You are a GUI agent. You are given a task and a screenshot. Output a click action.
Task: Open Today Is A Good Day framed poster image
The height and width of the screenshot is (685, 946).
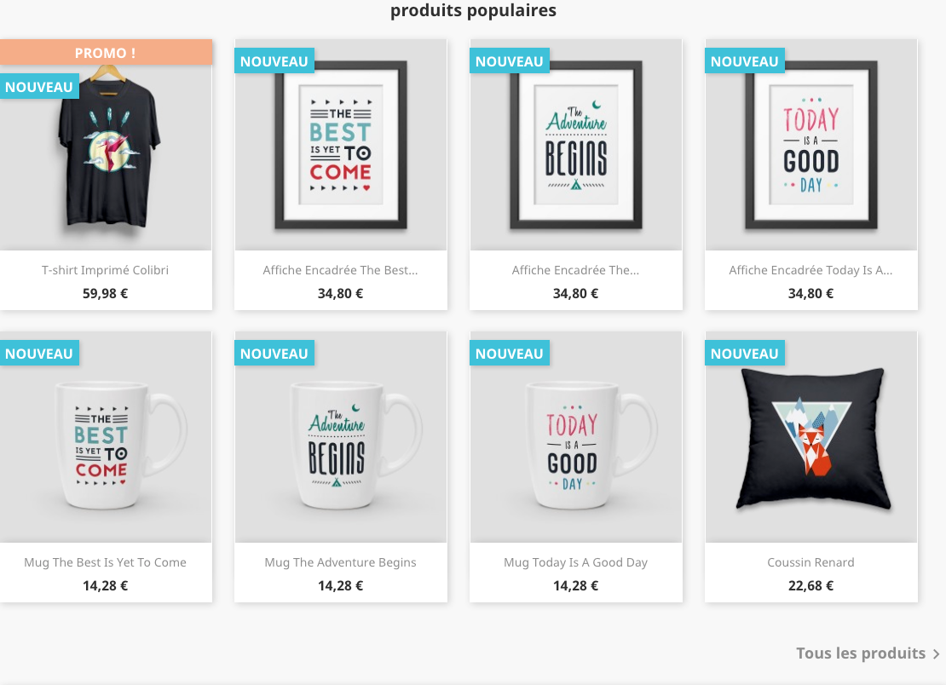(x=811, y=145)
